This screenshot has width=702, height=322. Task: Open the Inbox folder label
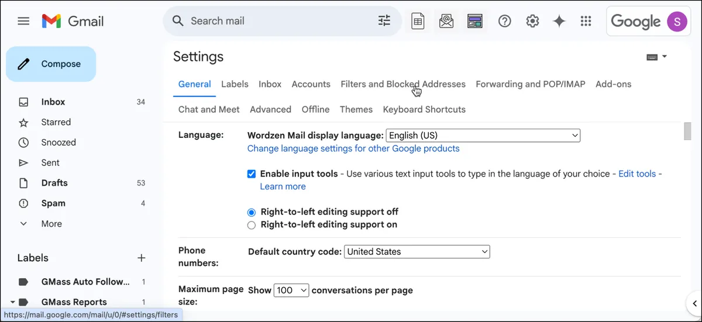tap(53, 102)
